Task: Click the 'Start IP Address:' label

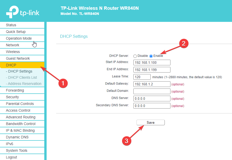Action: 117,62
